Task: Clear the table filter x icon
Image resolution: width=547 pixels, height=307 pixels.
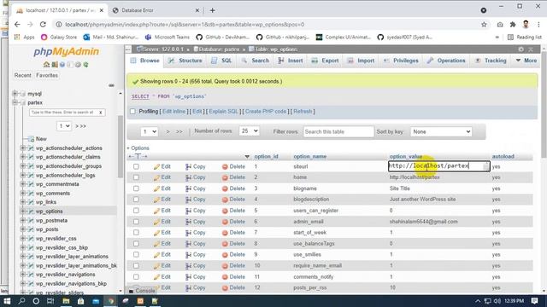Action: (101, 113)
